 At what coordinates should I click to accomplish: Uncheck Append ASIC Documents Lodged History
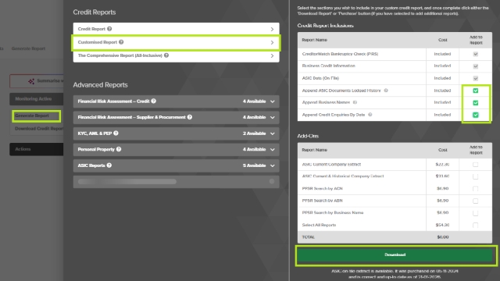[476, 91]
